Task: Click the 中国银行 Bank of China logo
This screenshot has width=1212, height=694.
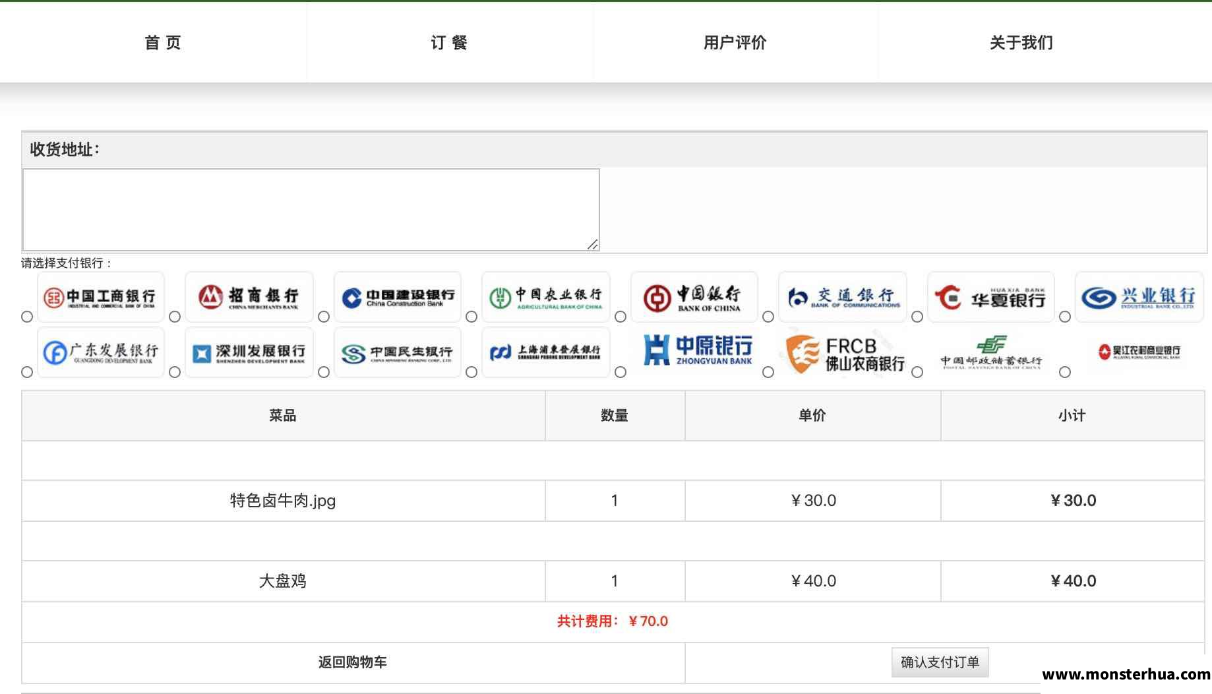Action: [x=694, y=297]
